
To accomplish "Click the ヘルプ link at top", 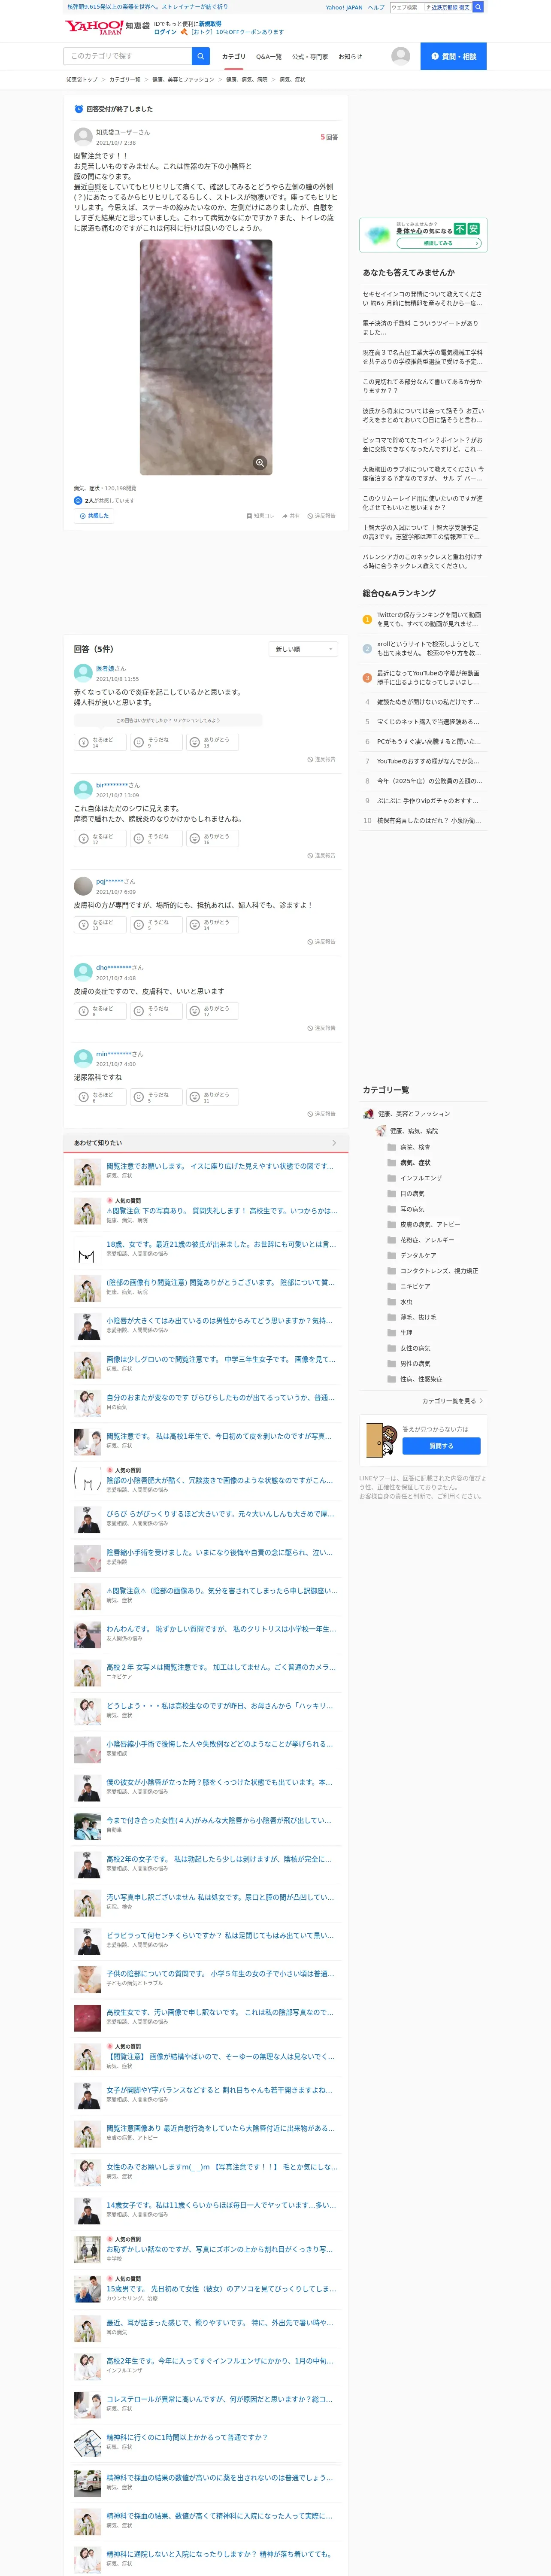I will coord(376,7).
